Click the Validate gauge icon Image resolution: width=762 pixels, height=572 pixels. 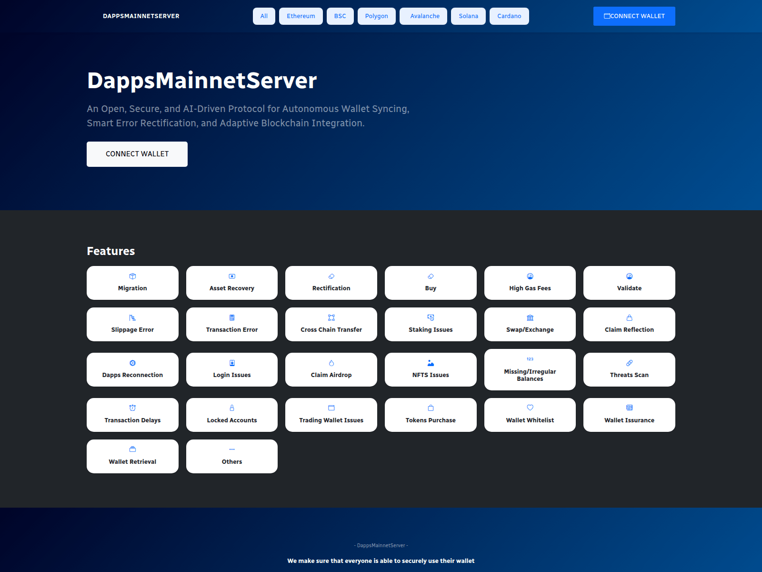point(630,276)
